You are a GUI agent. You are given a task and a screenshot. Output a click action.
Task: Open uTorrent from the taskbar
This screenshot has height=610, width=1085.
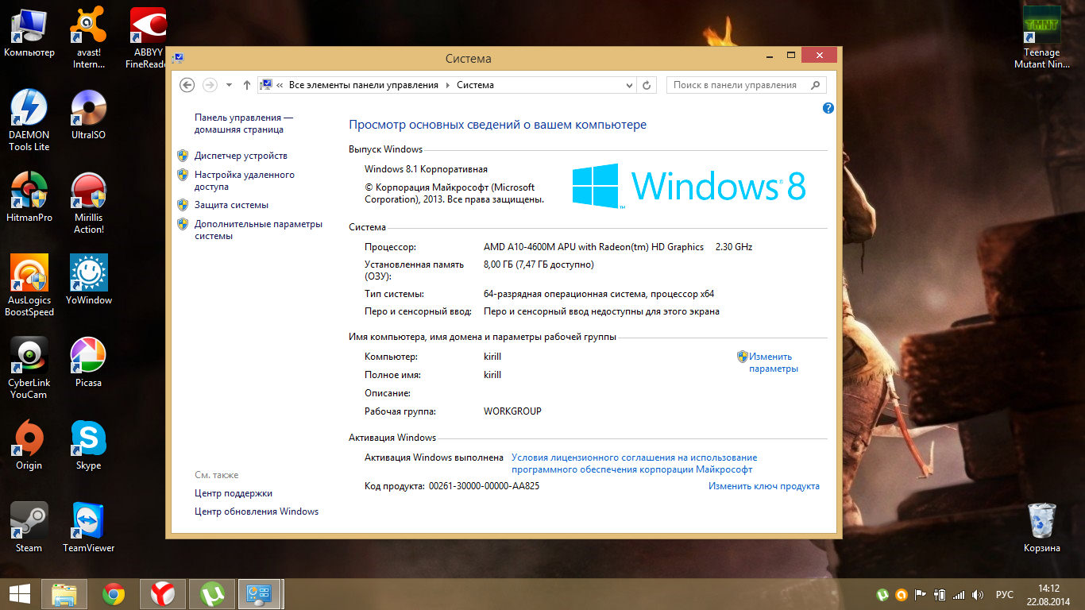point(212,594)
